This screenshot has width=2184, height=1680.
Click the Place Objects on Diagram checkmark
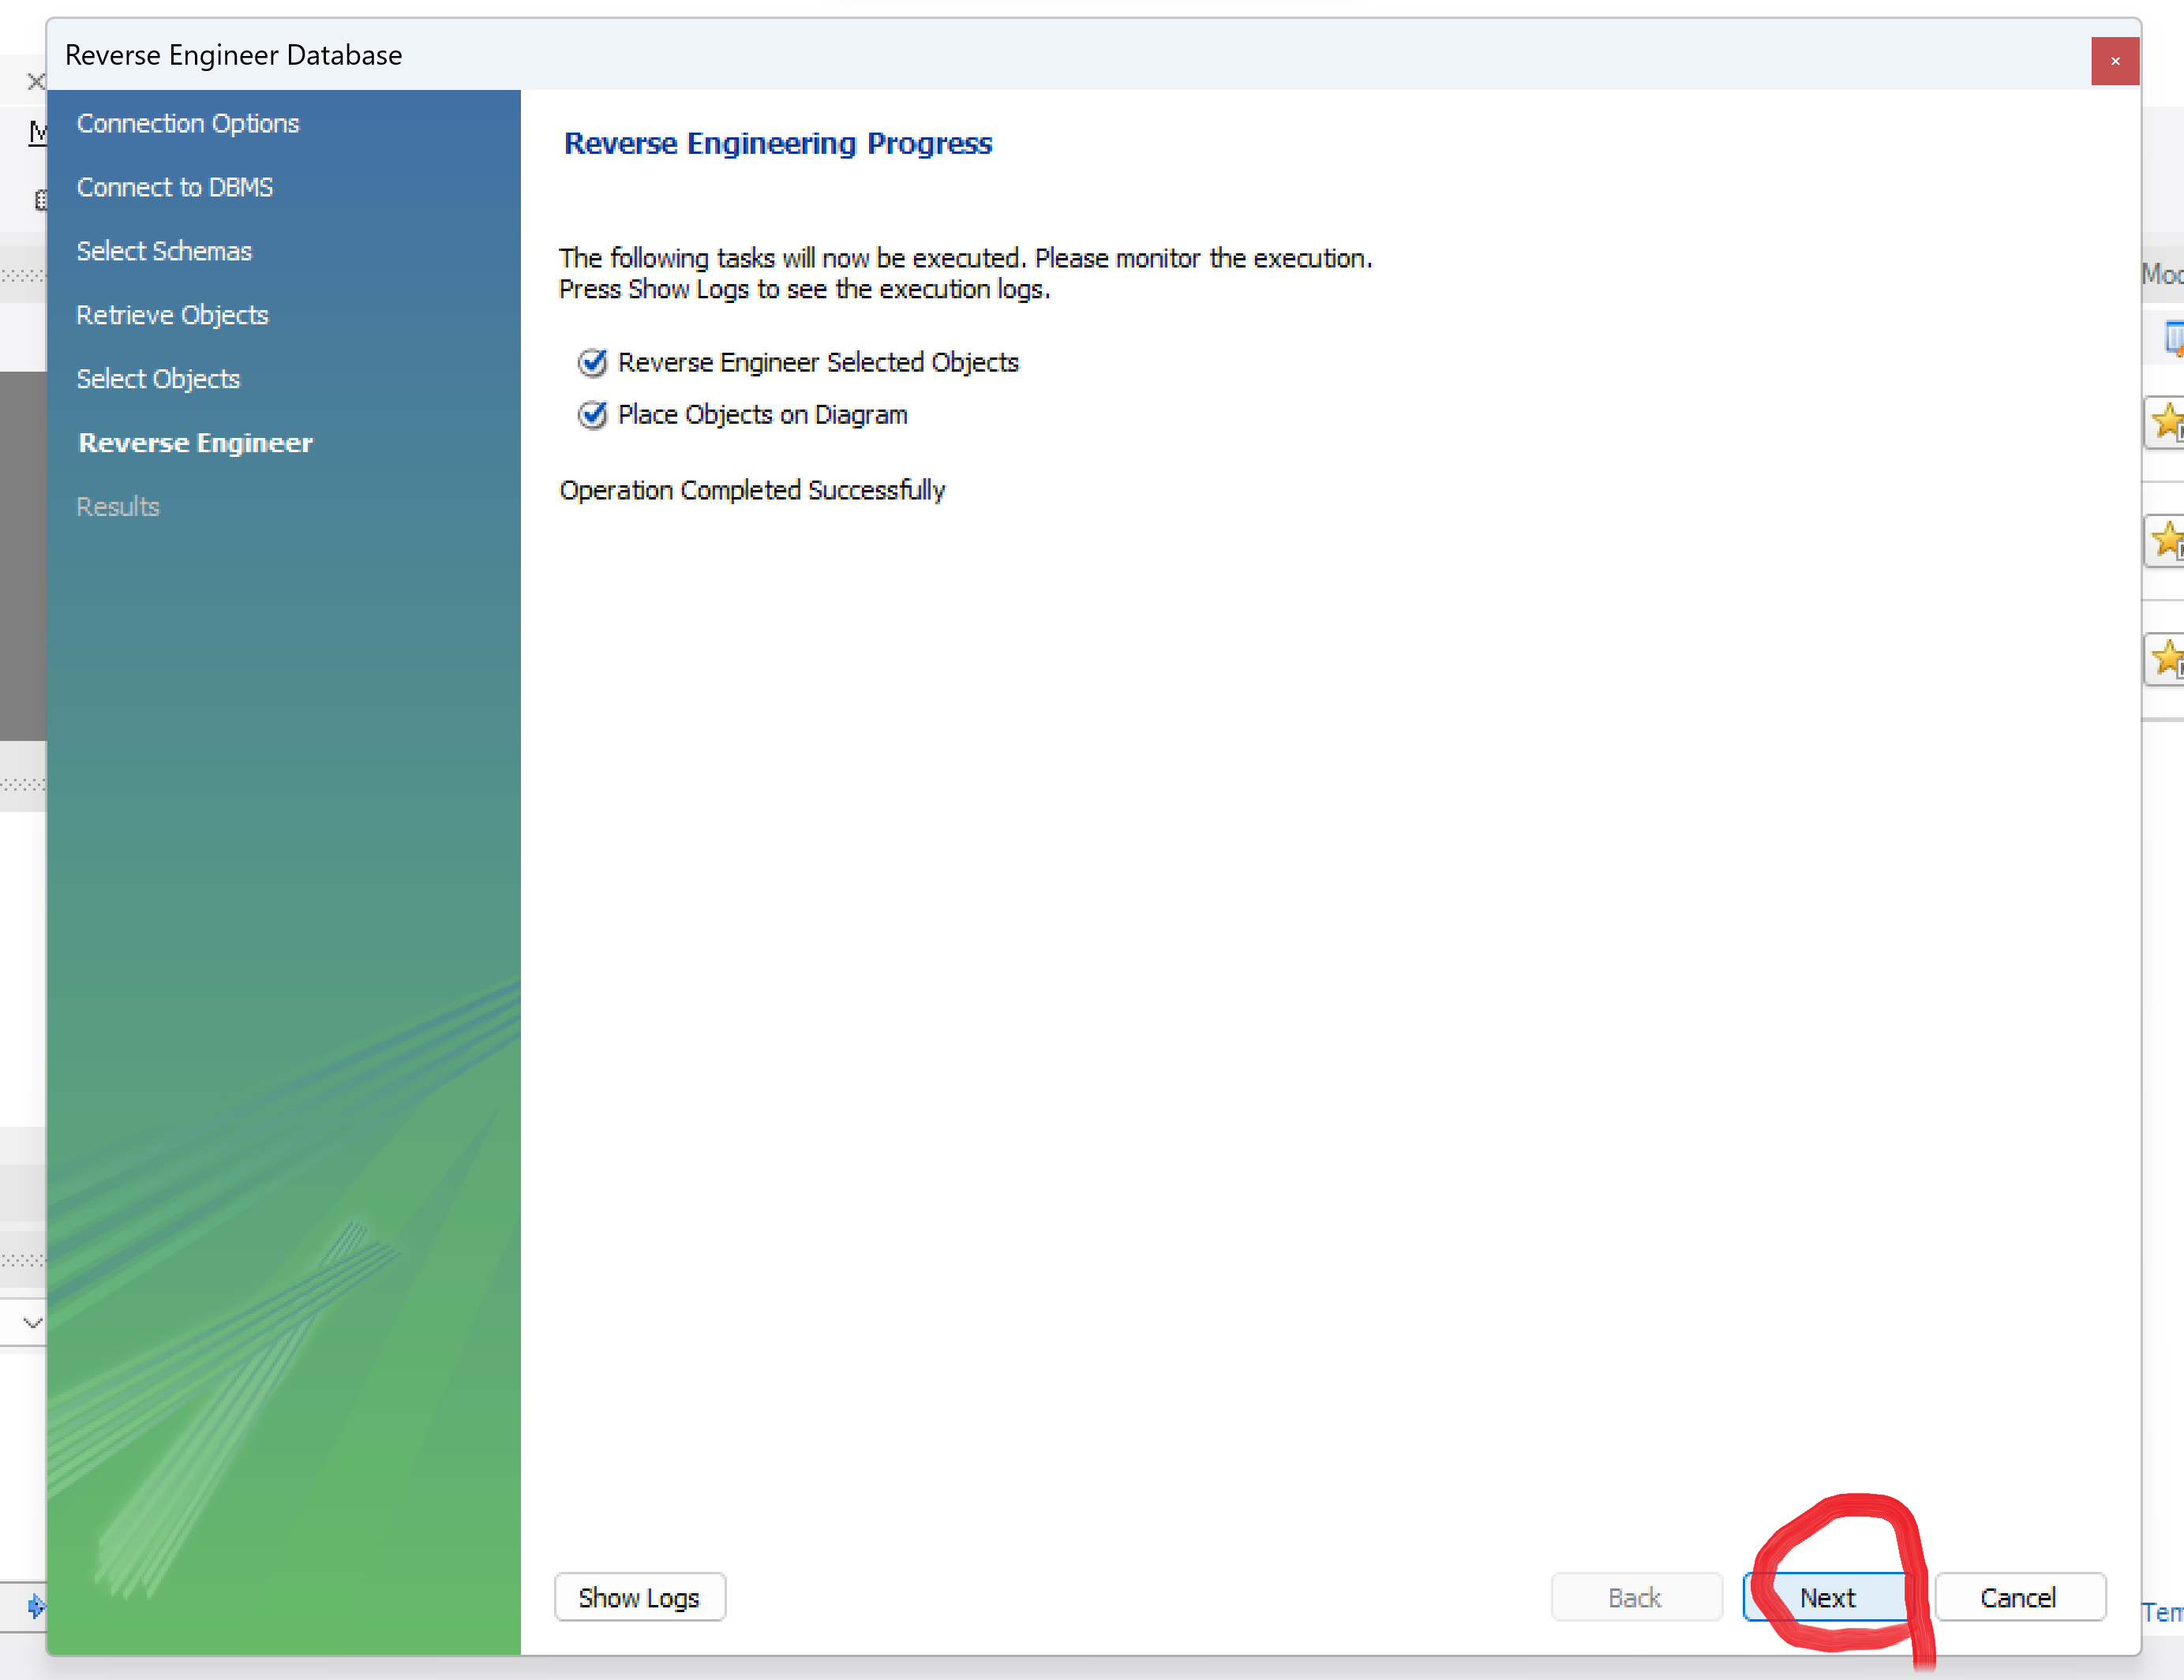point(592,414)
